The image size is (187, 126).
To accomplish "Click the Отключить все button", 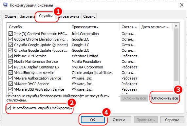I will click(x=165, y=98).
